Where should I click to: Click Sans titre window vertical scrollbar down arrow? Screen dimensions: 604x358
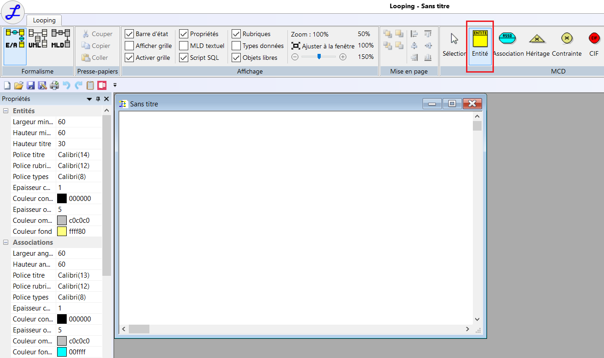tap(477, 319)
